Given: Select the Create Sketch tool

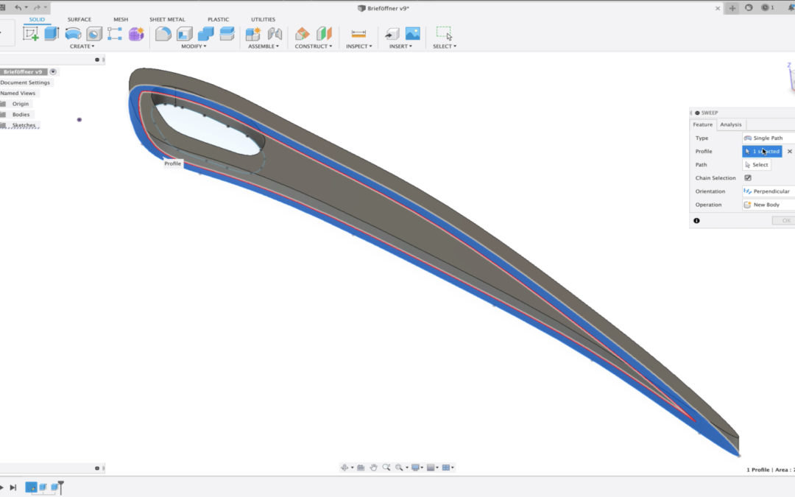Looking at the screenshot, I should (31, 34).
